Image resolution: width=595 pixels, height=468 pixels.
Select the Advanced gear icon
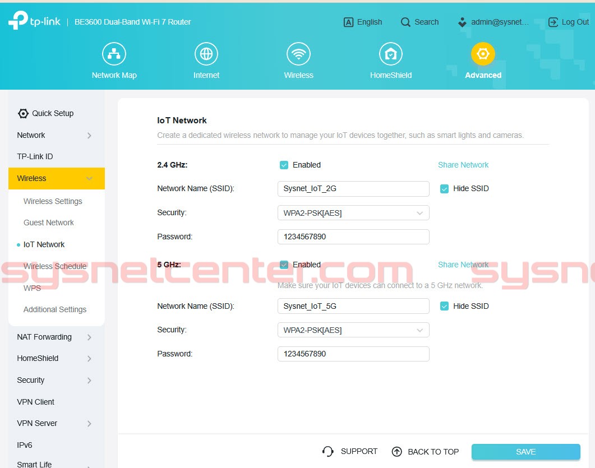tap(483, 54)
